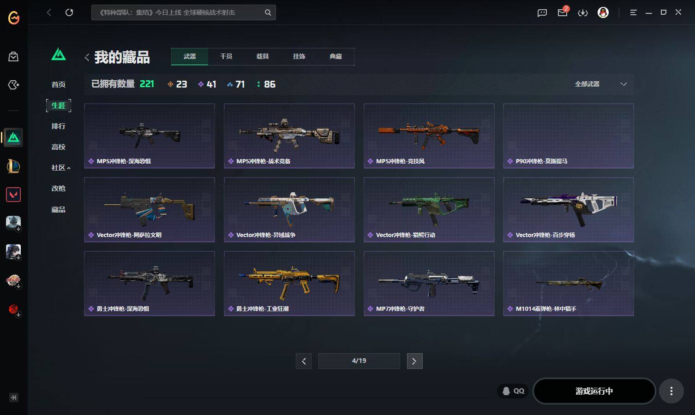Open the mail inbox with 2 notifications

563,12
